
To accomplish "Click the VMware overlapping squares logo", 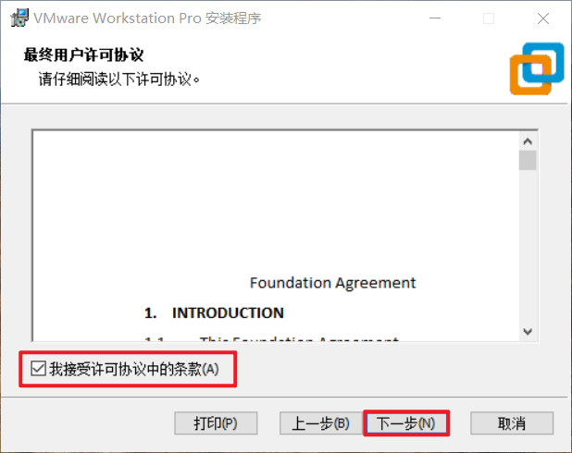I will coord(537,68).
